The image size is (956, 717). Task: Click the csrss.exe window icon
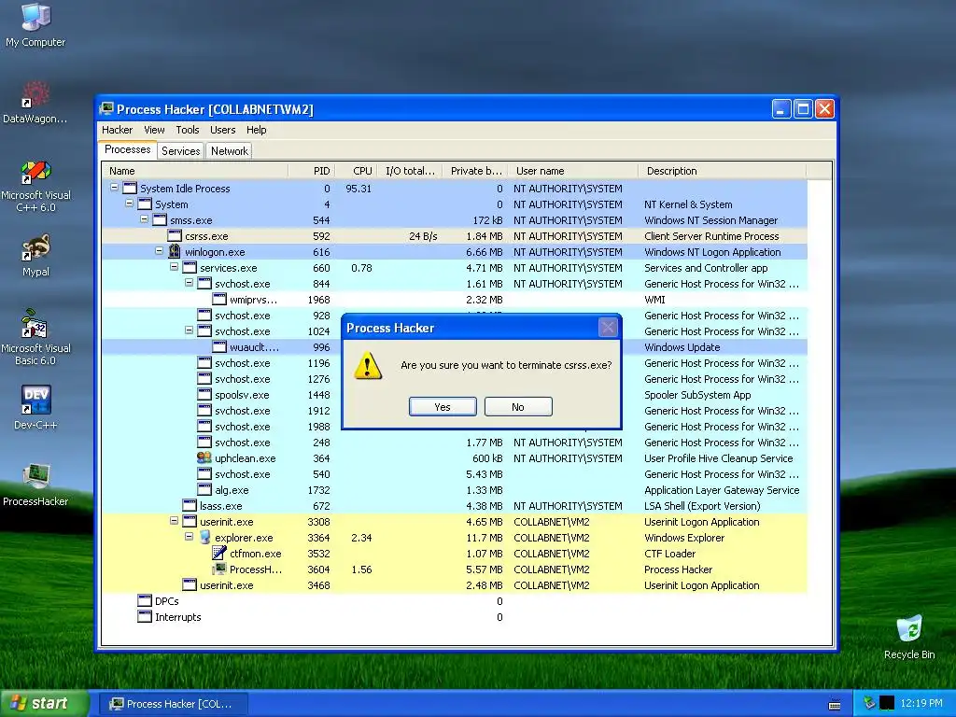(175, 236)
